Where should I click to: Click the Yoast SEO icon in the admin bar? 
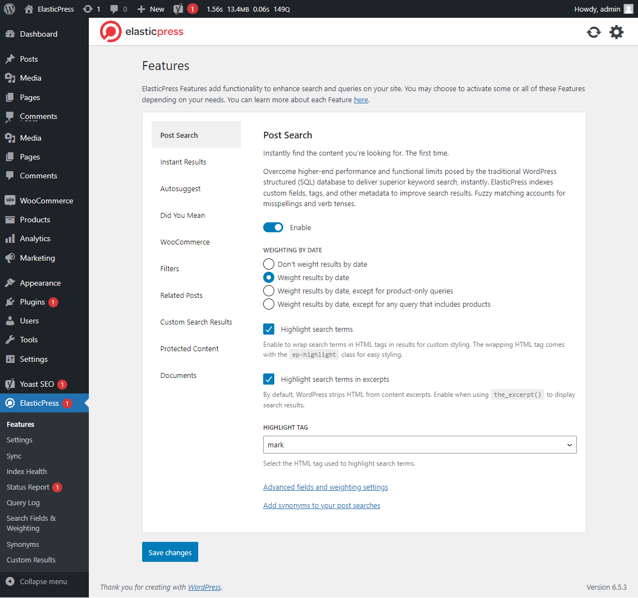pyautogui.click(x=177, y=9)
